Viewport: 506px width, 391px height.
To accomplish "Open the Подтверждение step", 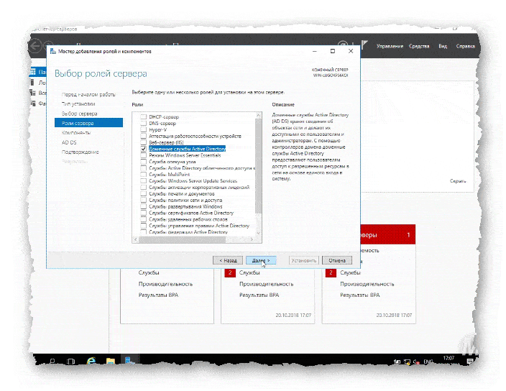I will pyautogui.click(x=80, y=152).
